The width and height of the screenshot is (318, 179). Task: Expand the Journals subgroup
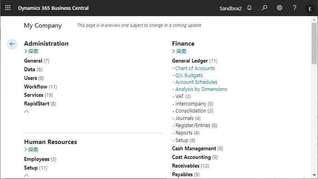click(186, 118)
